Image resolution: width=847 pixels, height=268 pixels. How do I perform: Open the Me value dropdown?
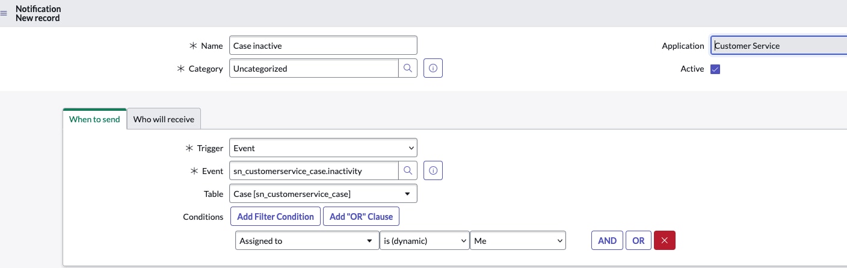[518, 241]
